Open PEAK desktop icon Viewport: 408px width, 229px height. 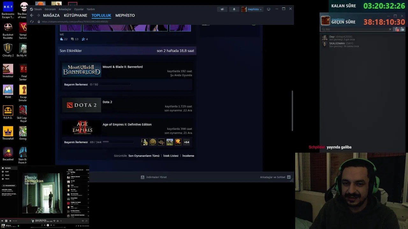pos(8,92)
